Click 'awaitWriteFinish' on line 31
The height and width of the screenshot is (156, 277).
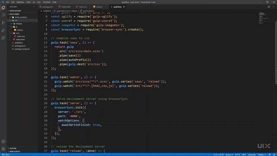(75, 125)
